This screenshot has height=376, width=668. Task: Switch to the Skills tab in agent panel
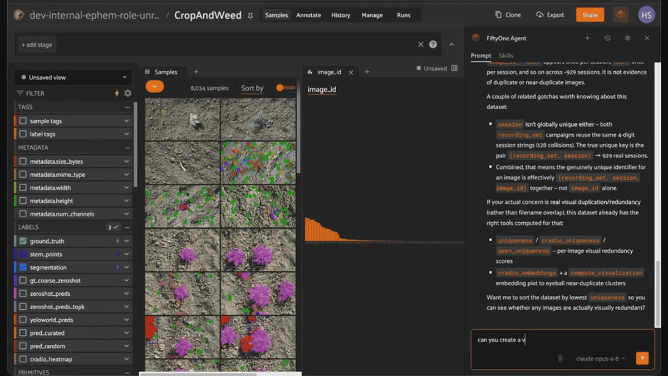pos(506,56)
